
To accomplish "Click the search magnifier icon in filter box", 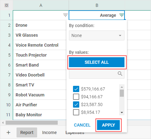I will click(x=120, y=74).
